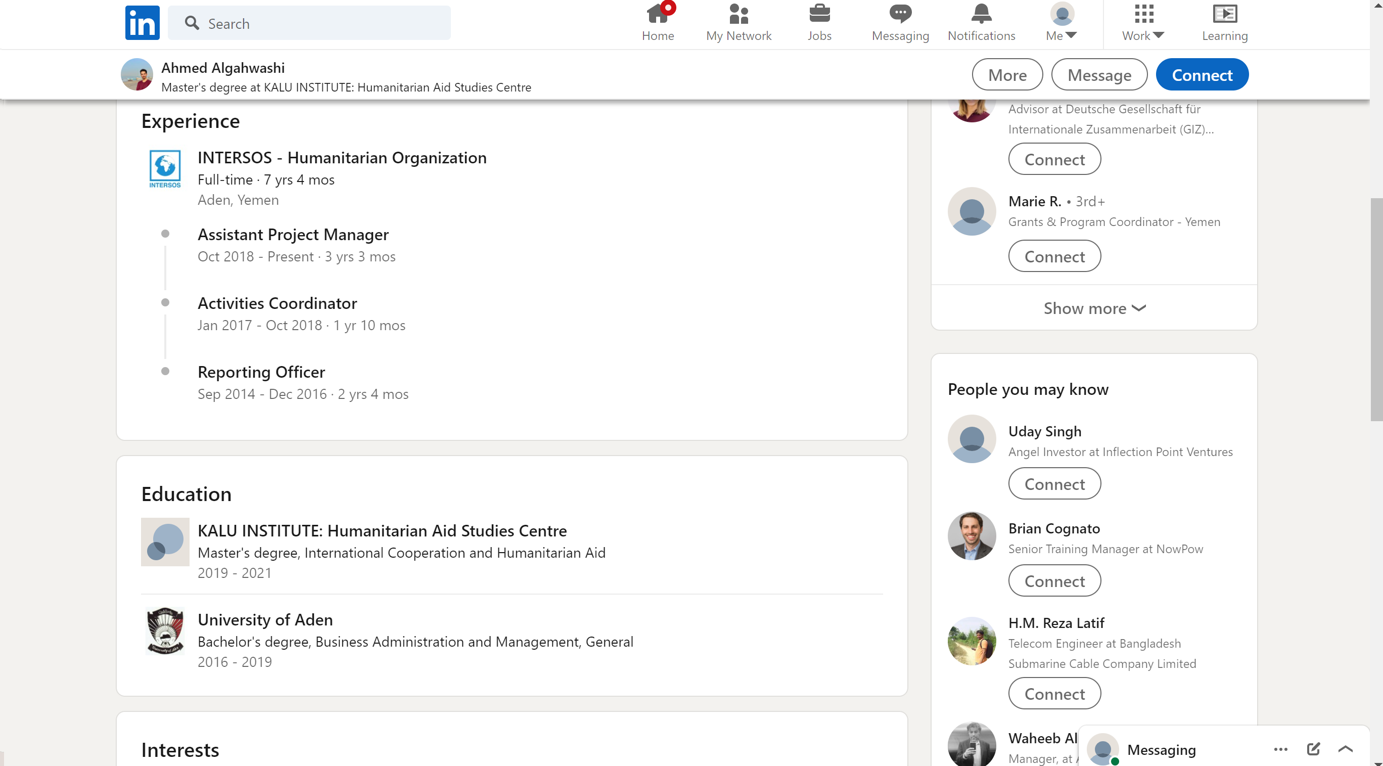Expand the Work apps dropdown
Screen dimensions: 1383x766
tap(1143, 23)
